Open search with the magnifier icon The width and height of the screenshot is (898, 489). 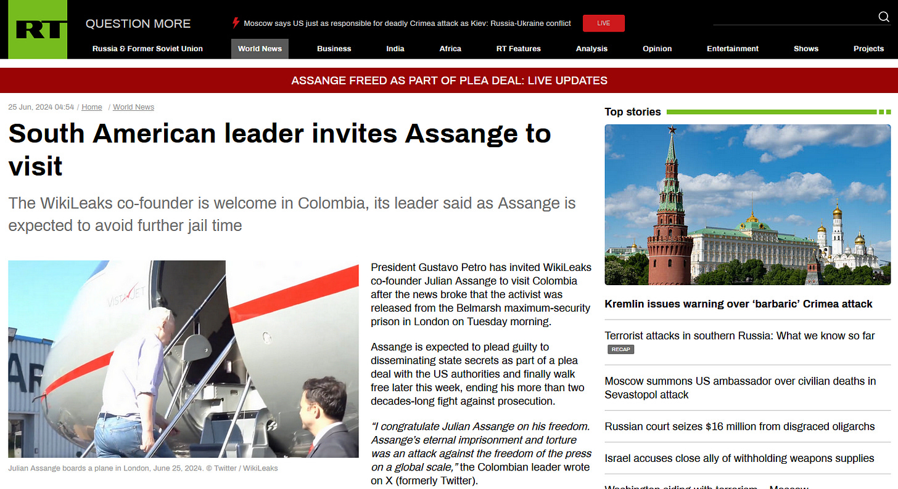(884, 17)
